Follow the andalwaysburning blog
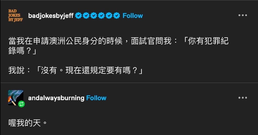 [96, 98]
